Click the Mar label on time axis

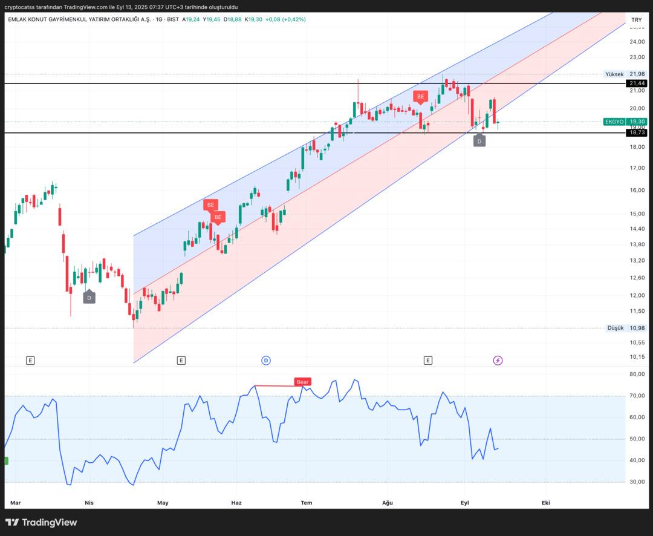click(15, 503)
